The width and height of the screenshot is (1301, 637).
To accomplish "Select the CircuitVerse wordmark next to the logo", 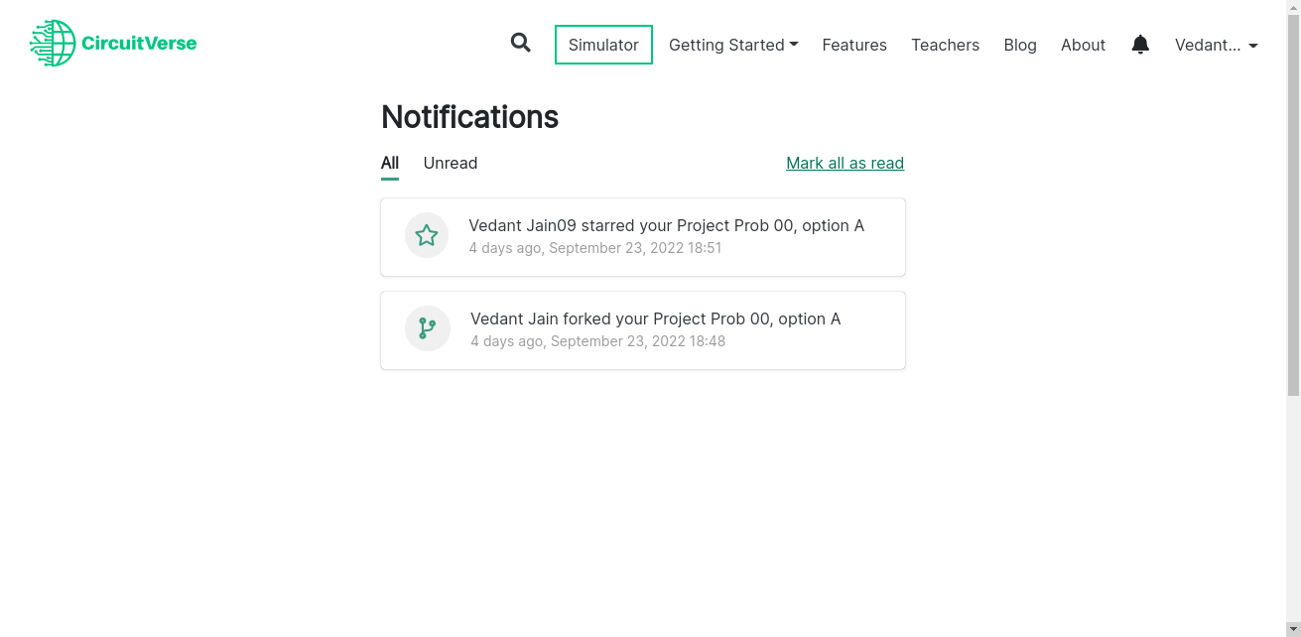I will point(140,44).
